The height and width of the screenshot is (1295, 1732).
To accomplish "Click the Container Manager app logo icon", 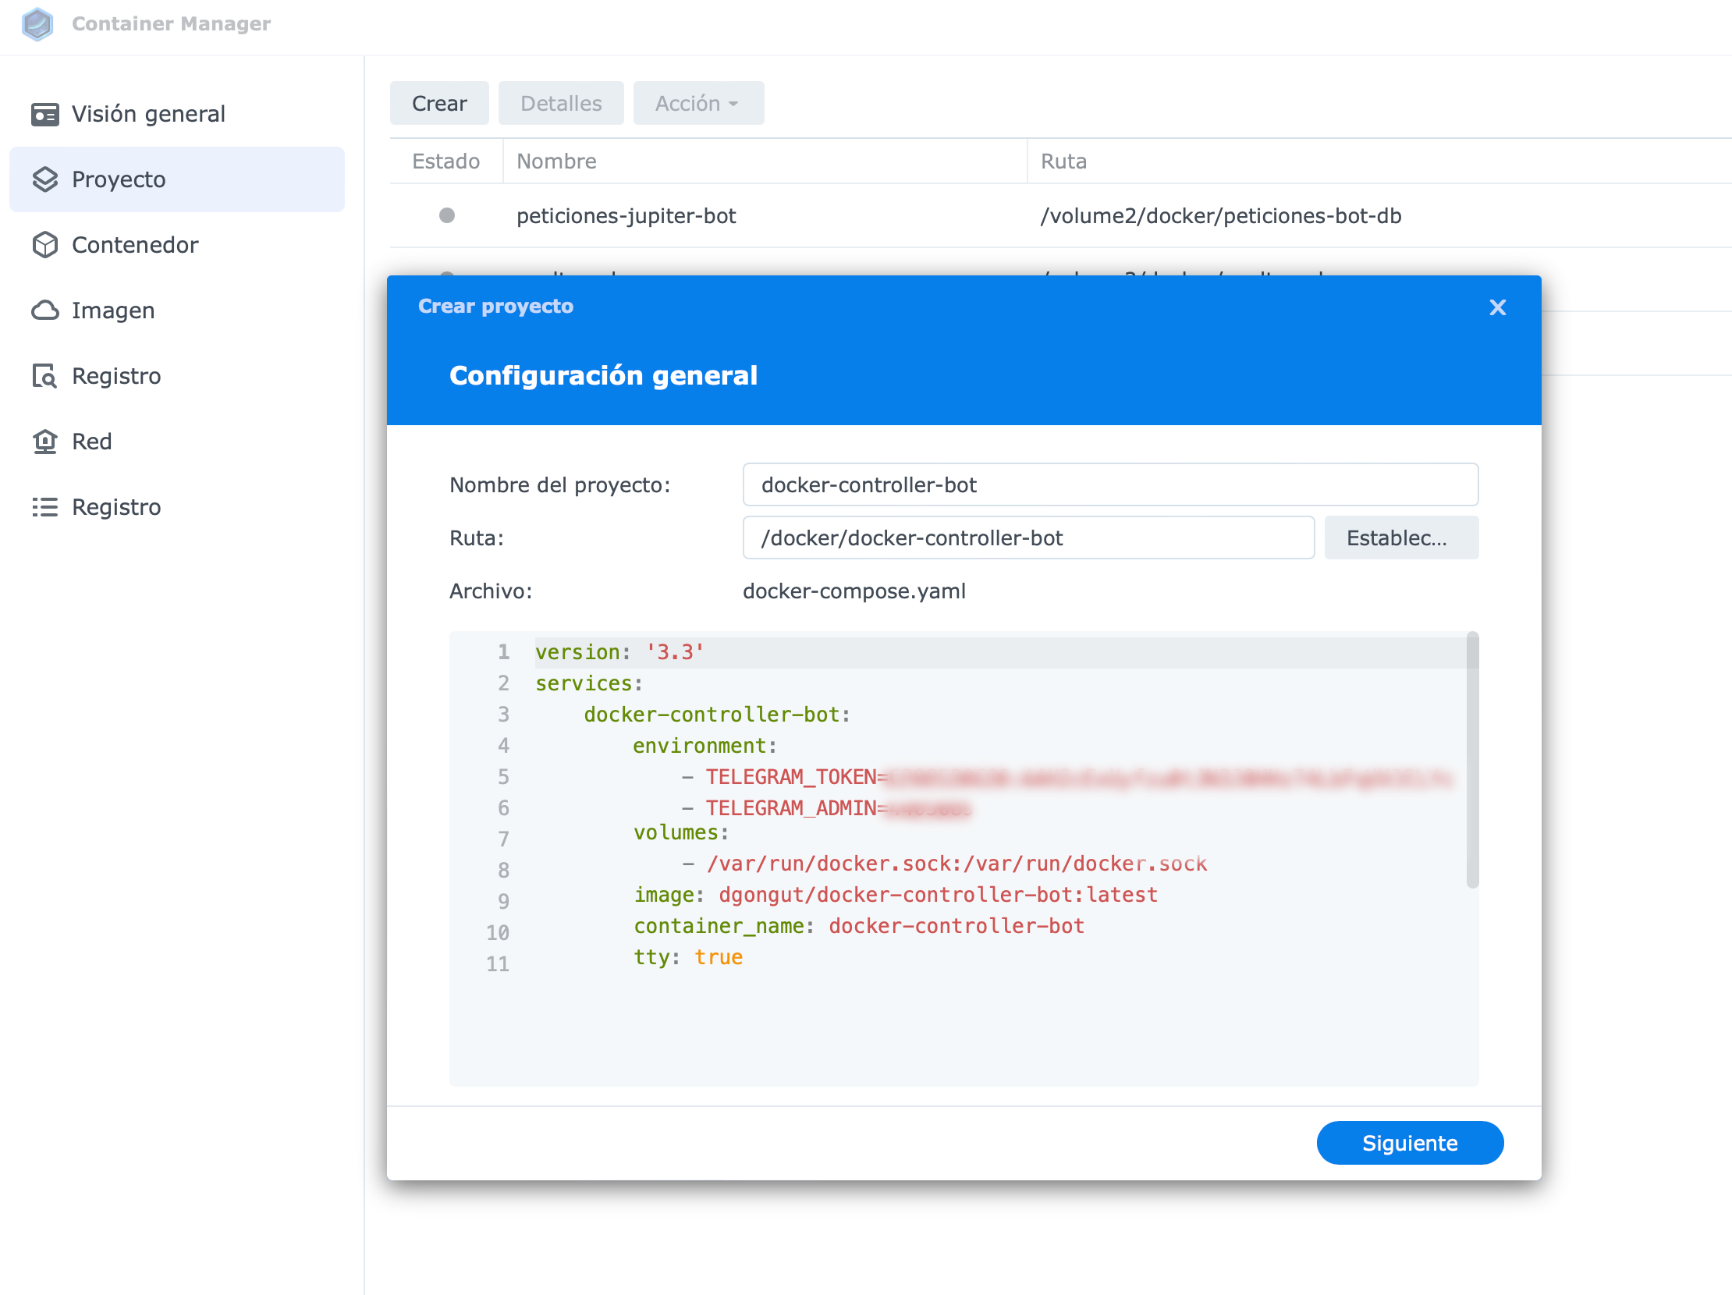I will coord(37,23).
